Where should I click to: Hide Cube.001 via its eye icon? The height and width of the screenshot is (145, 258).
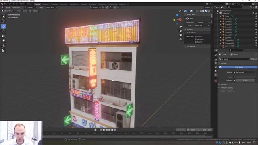[x=256, y=19]
